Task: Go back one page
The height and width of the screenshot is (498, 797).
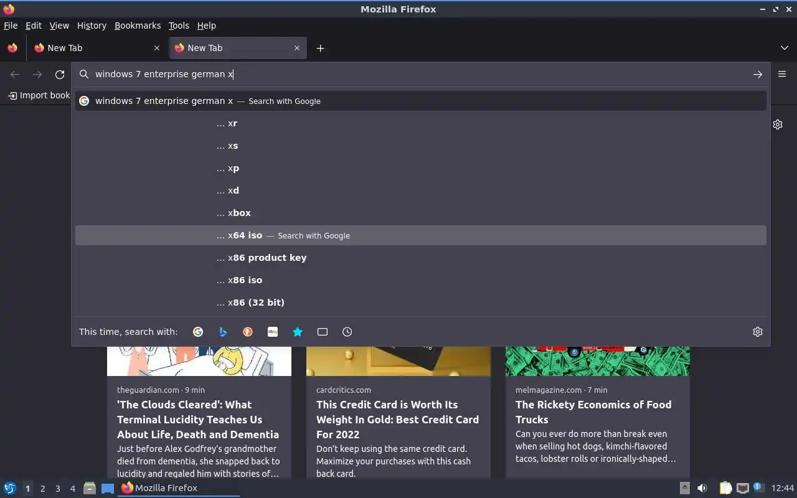Action: (15, 74)
